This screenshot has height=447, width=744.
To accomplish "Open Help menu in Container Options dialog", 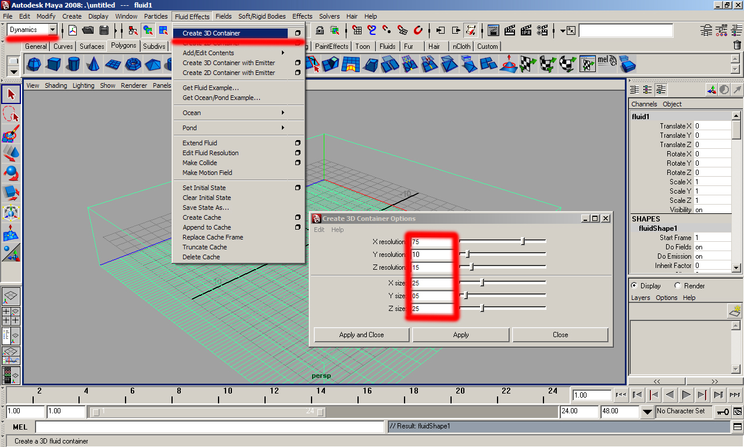I will pos(338,230).
